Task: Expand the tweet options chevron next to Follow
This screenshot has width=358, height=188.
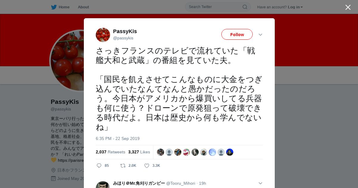Action: (x=260, y=35)
